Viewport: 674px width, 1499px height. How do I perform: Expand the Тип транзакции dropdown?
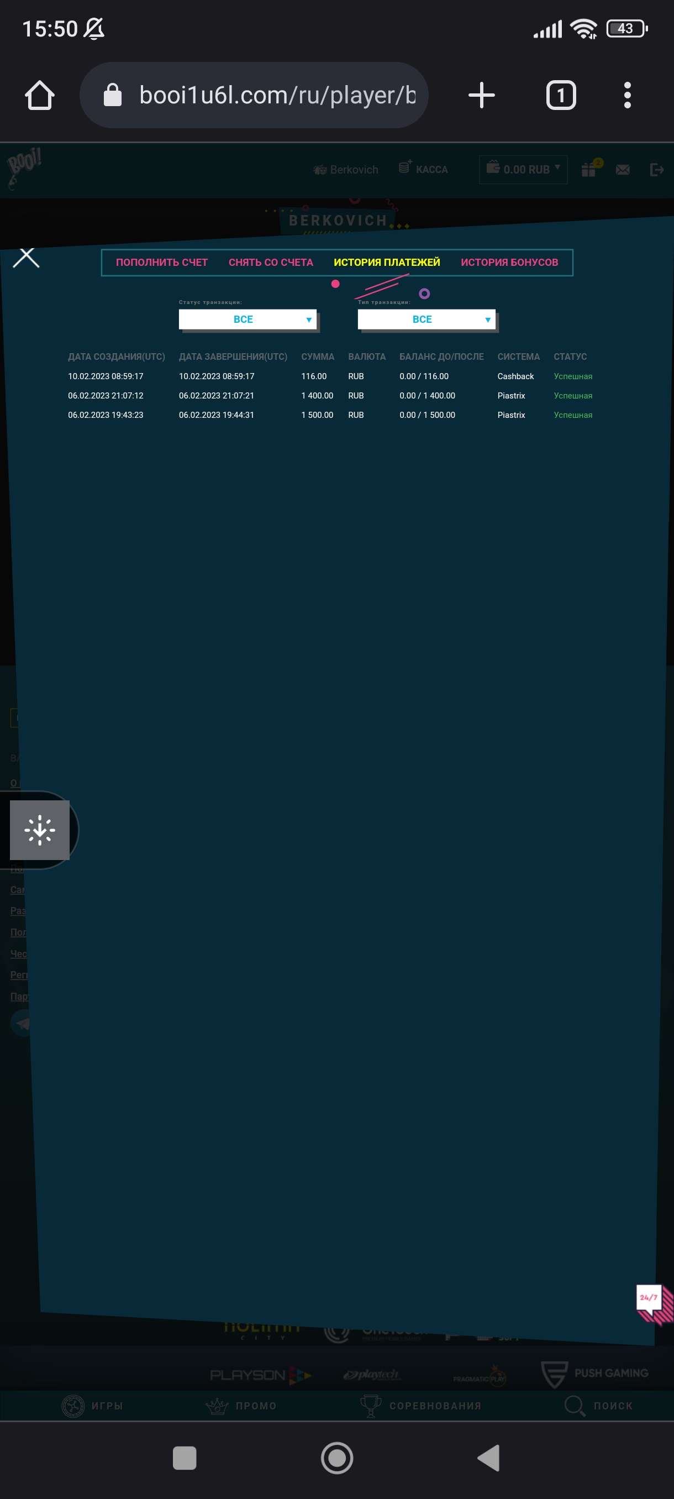[x=426, y=319]
